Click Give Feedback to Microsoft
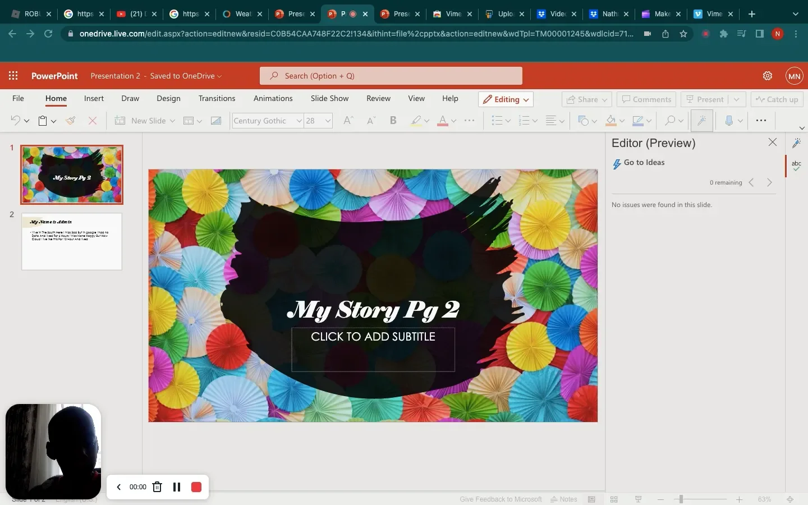The width and height of the screenshot is (808, 505). coord(501,499)
